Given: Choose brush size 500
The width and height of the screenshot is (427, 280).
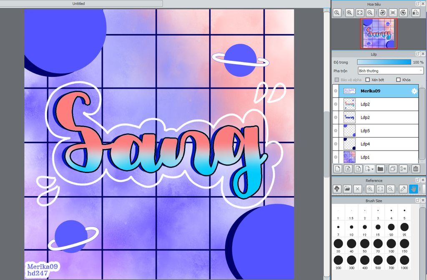Looking at the screenshot, I should click(x=378, y=262).
